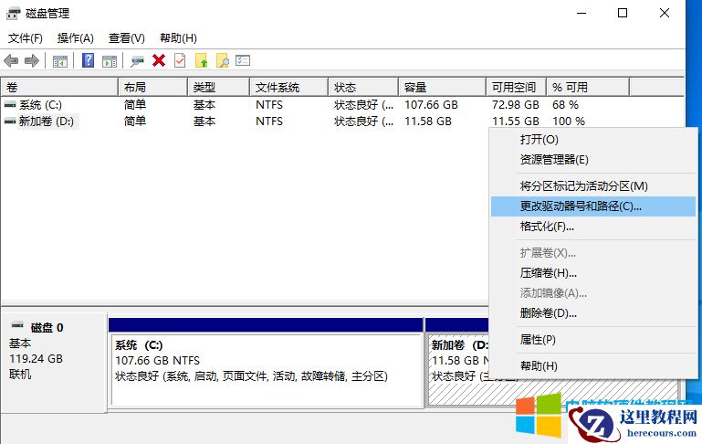Click 帮助(H) at the bottom of the context menu
This screenshot has height=444, width=702.
pos(593,366)
